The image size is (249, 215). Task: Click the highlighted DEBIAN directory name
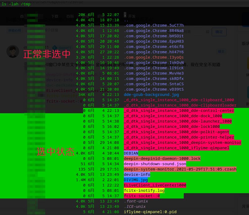point(131,153)
